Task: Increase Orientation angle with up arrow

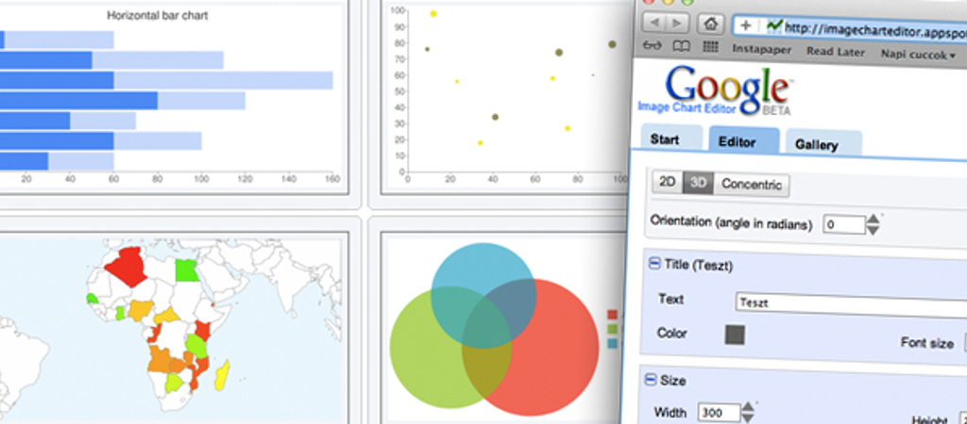Action: pos(873,219)
